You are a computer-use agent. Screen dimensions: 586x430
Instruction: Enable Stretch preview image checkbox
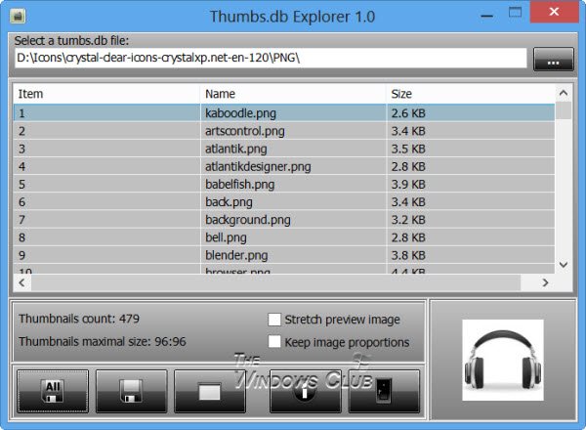click(x=274, y=320)
